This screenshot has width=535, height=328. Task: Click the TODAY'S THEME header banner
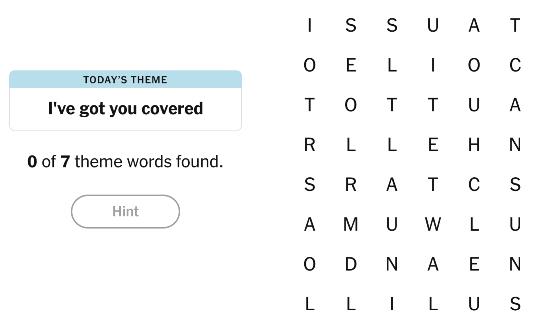pos(126,79)
